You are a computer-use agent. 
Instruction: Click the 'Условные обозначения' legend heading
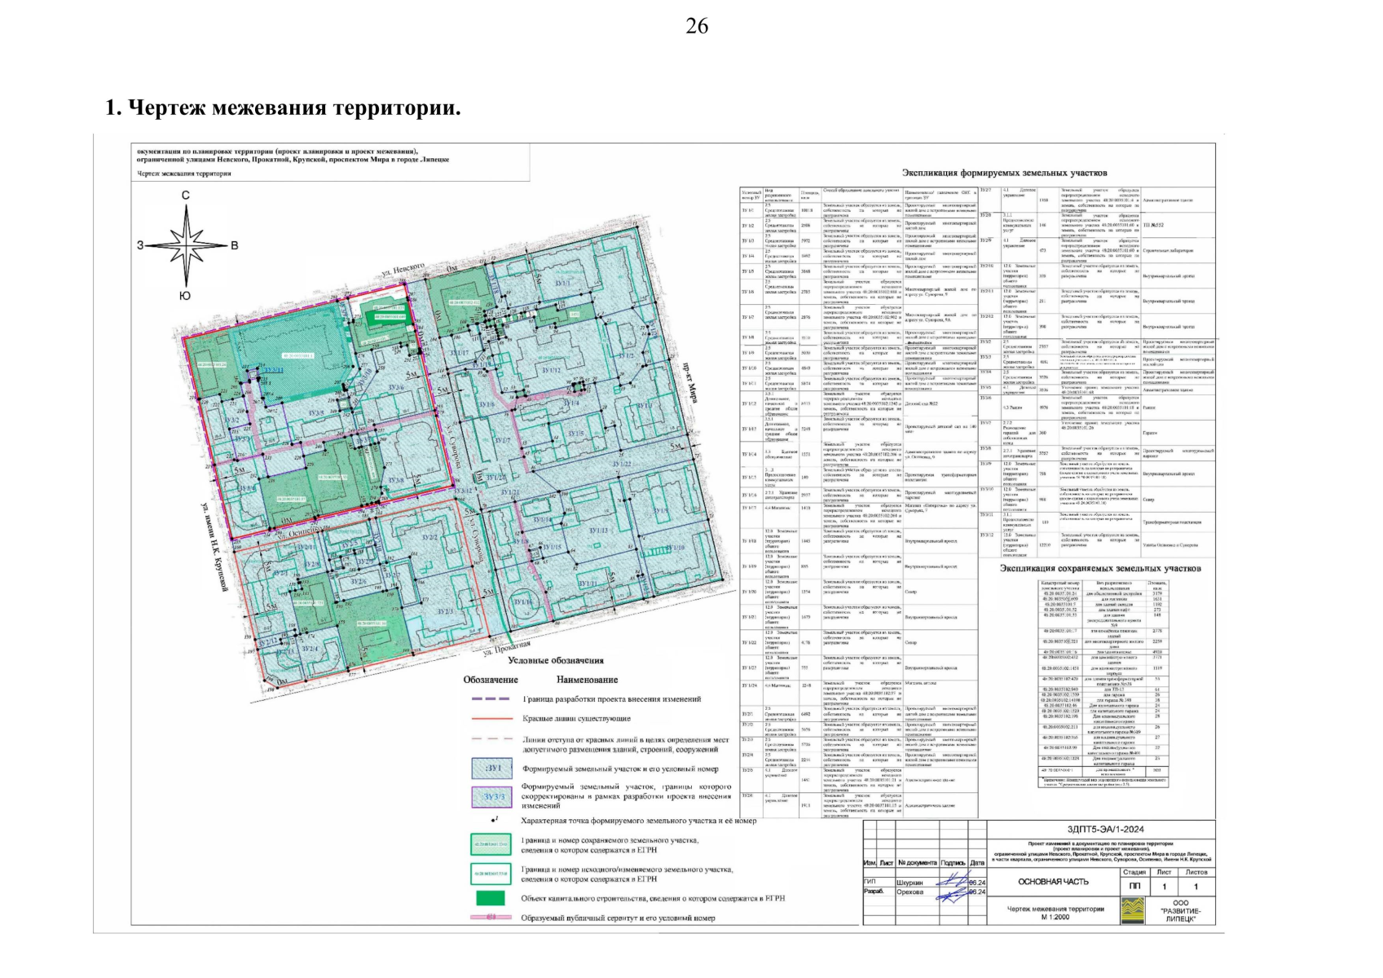(x=556, y=661)
